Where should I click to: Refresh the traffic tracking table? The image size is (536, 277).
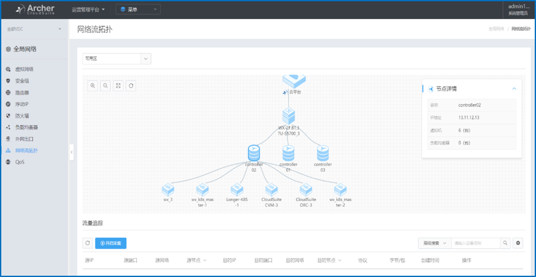[87, 243]
